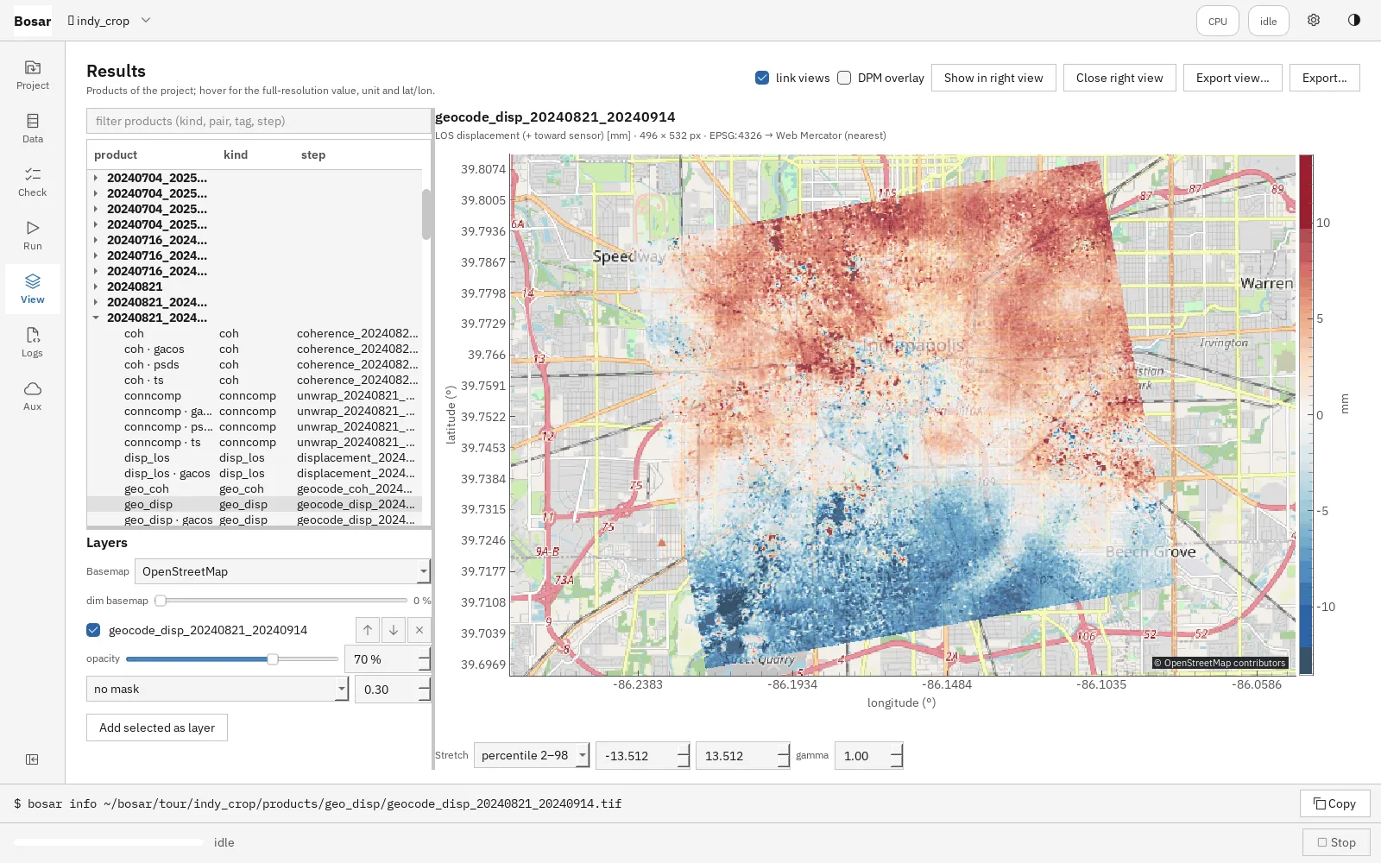
Task: Click Export view... button
Action: [1233, 78]
